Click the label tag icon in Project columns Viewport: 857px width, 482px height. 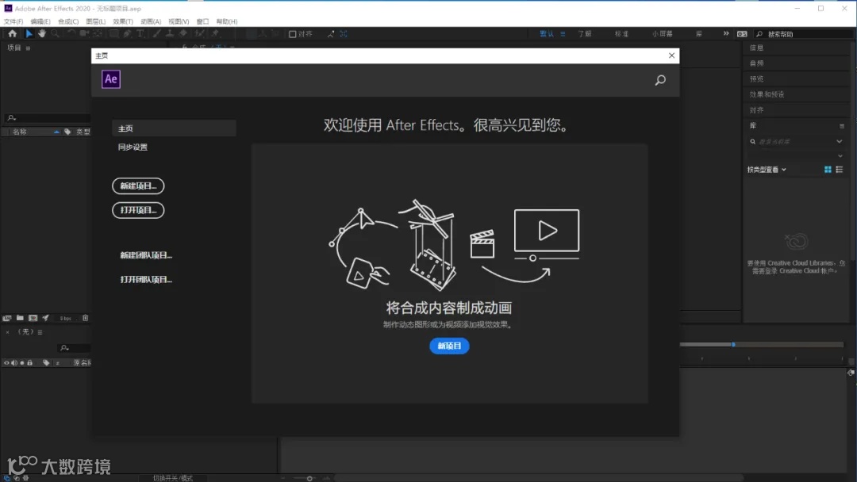click(67, 132)
